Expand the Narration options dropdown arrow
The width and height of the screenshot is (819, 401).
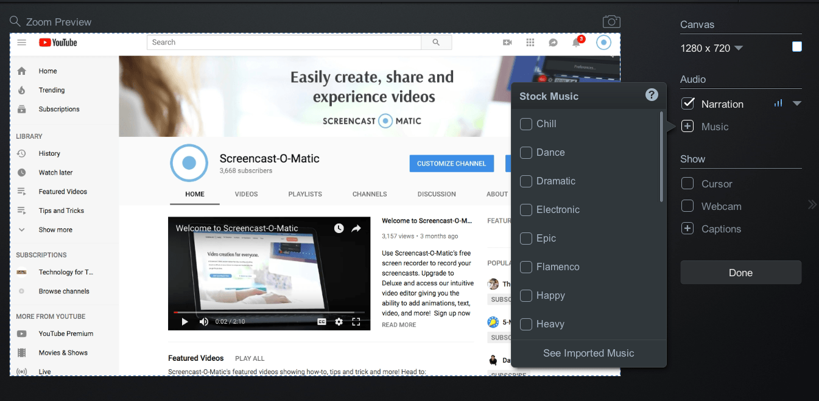click(796, 103)
